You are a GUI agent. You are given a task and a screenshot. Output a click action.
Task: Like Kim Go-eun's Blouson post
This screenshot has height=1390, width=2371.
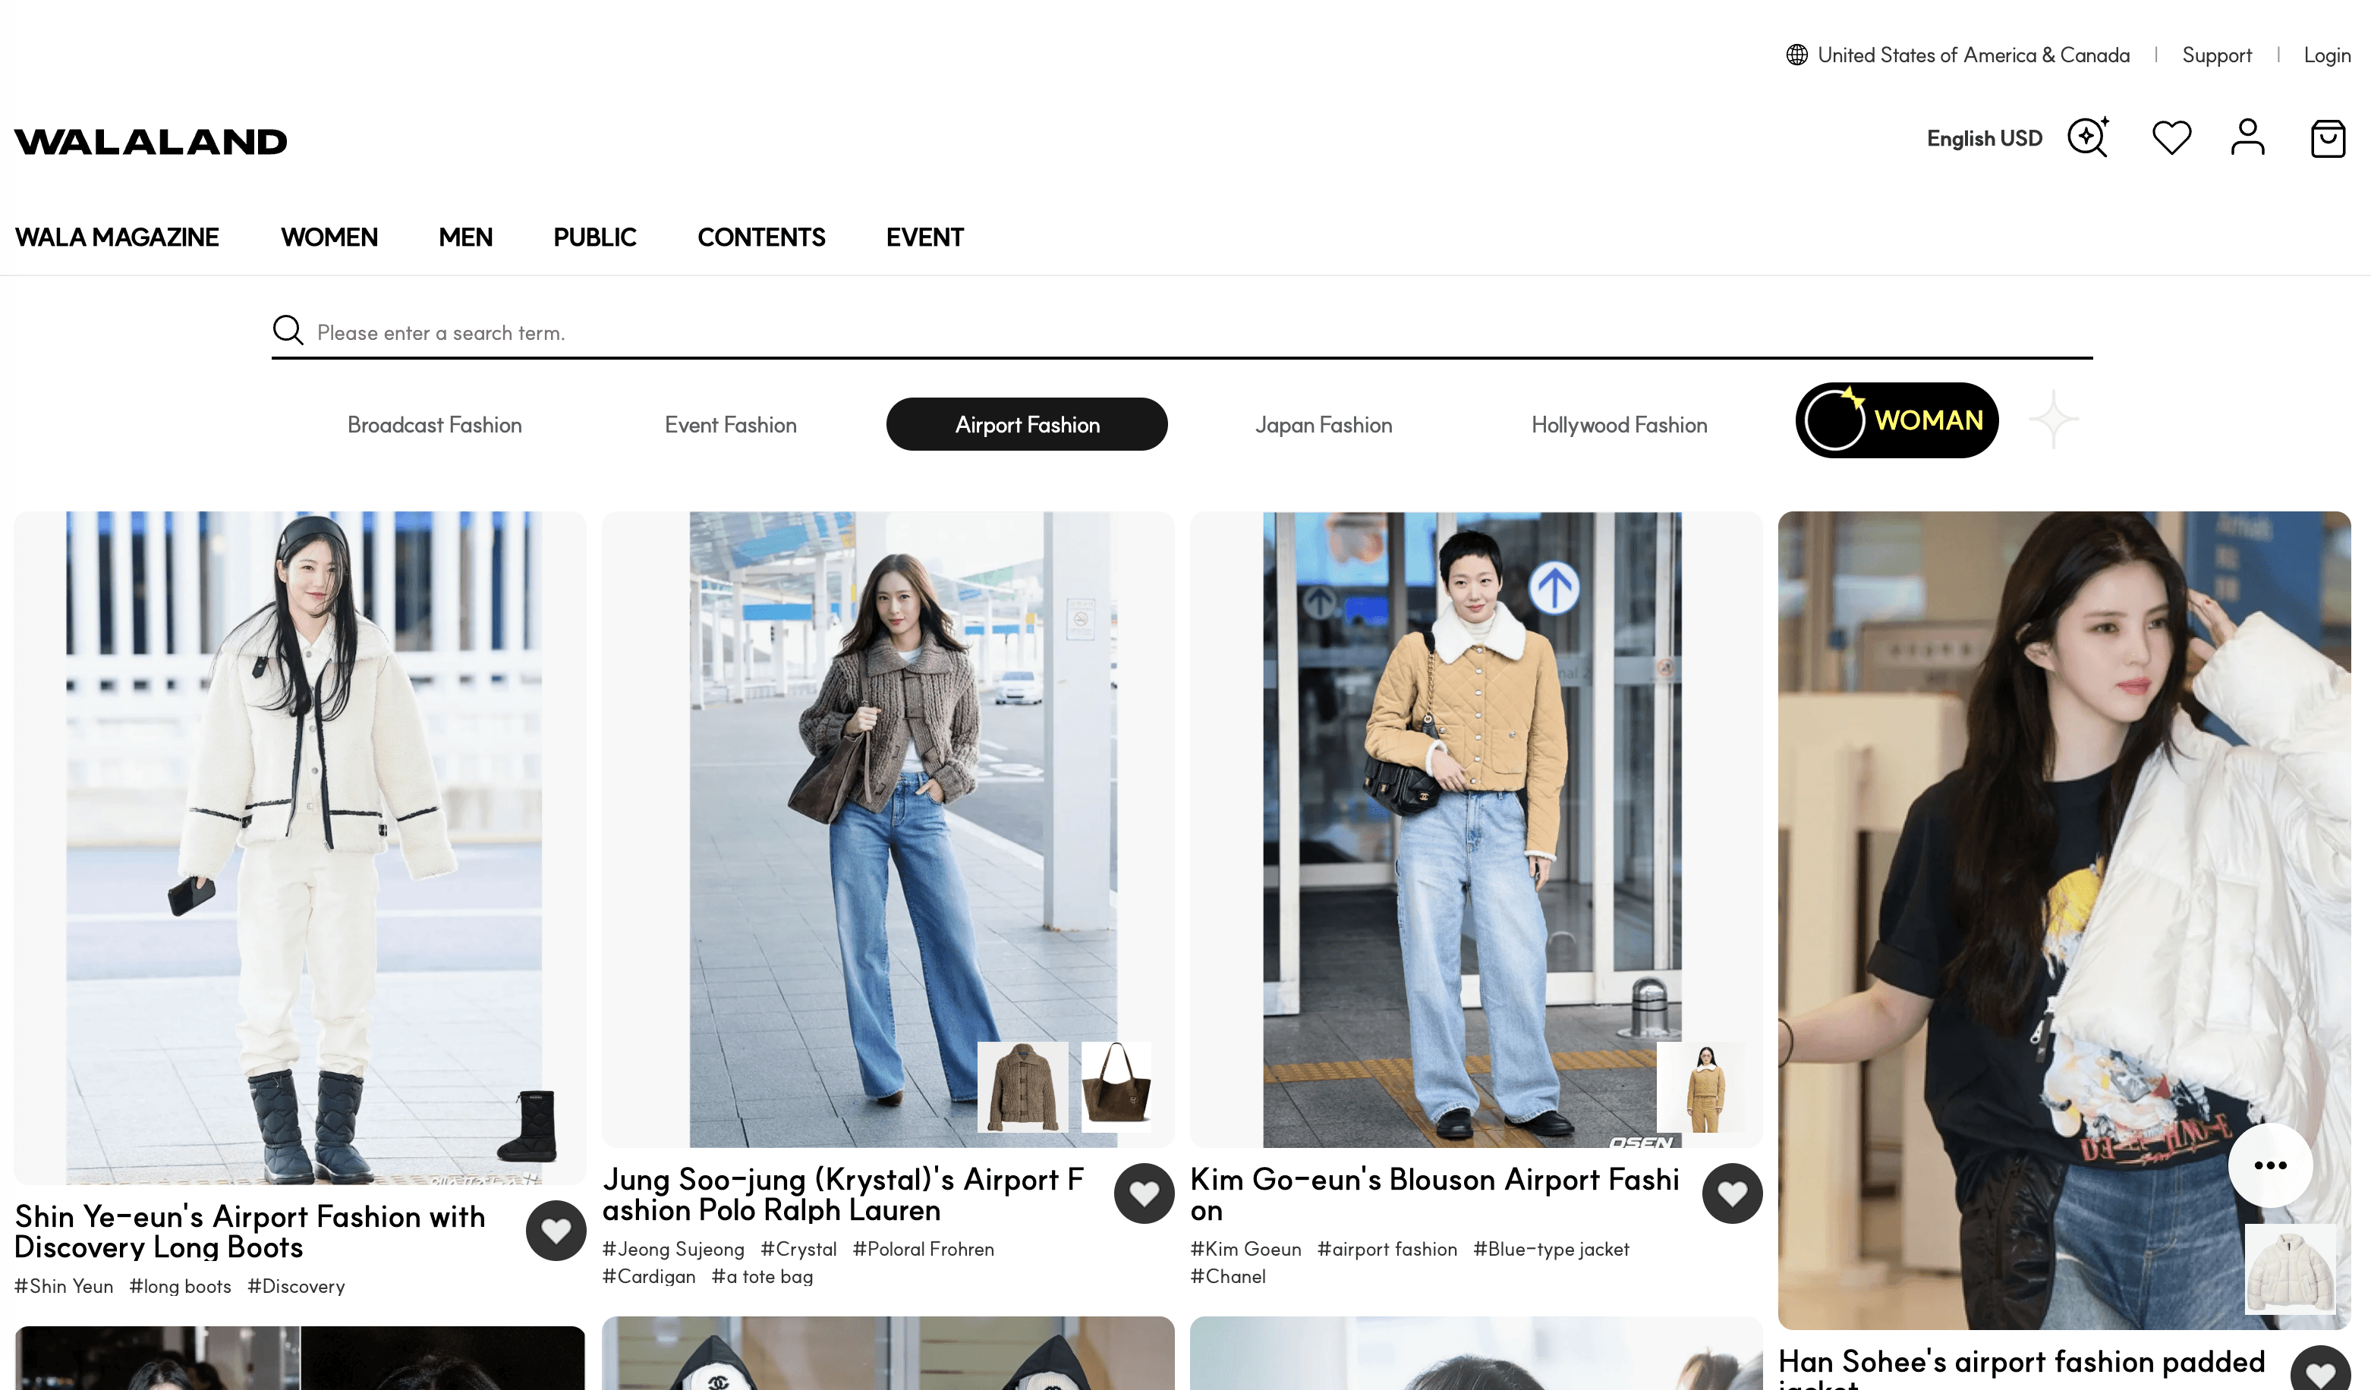coord(1731,1193)
